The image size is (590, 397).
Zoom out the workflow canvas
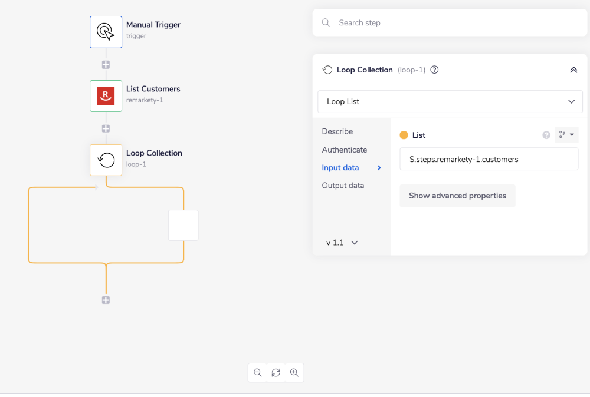(x=258, y=372)
